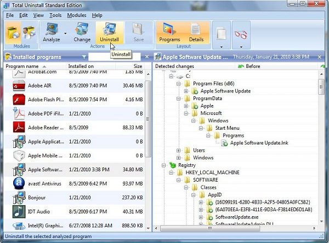329x243 pixels.
Task: Click the Detected changes column header
Action: 194,66
